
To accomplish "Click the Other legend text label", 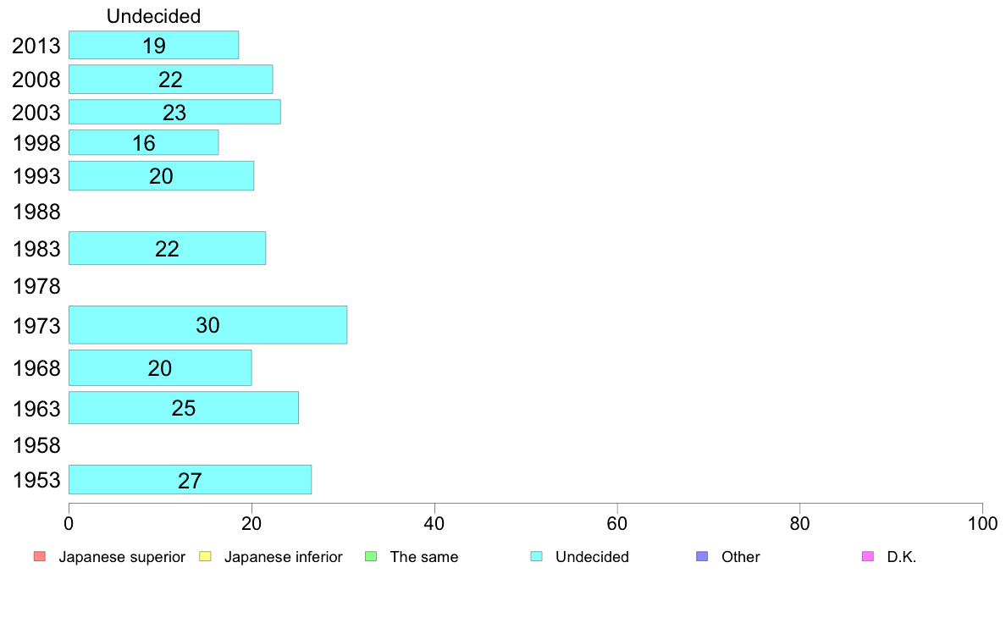I will pos(740,557).
